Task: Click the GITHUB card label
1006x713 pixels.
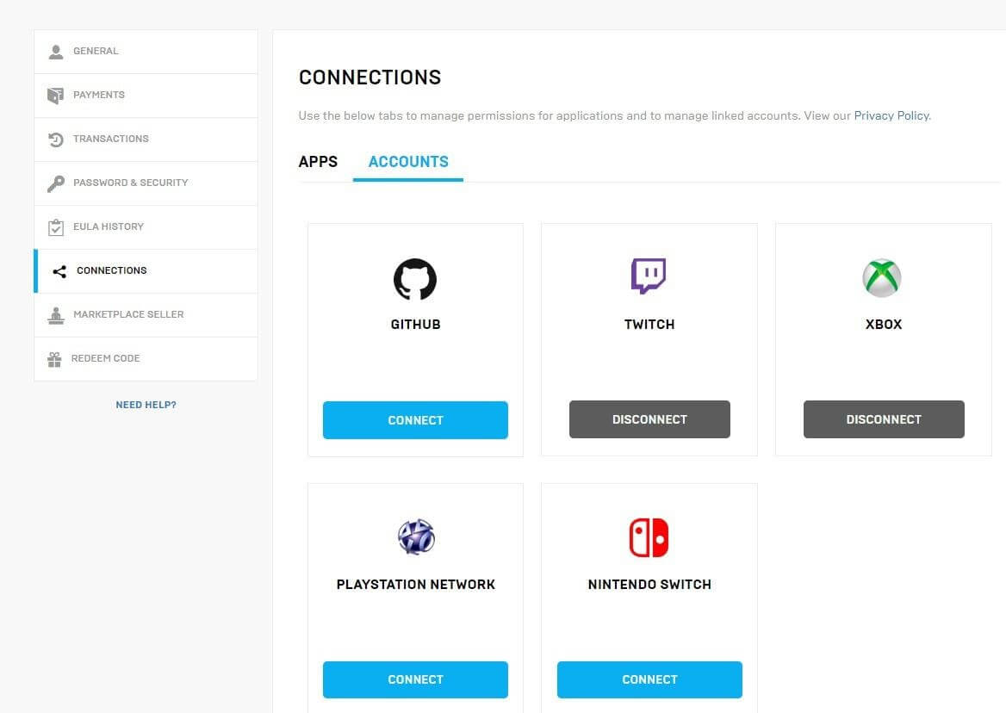Action: 416,325
